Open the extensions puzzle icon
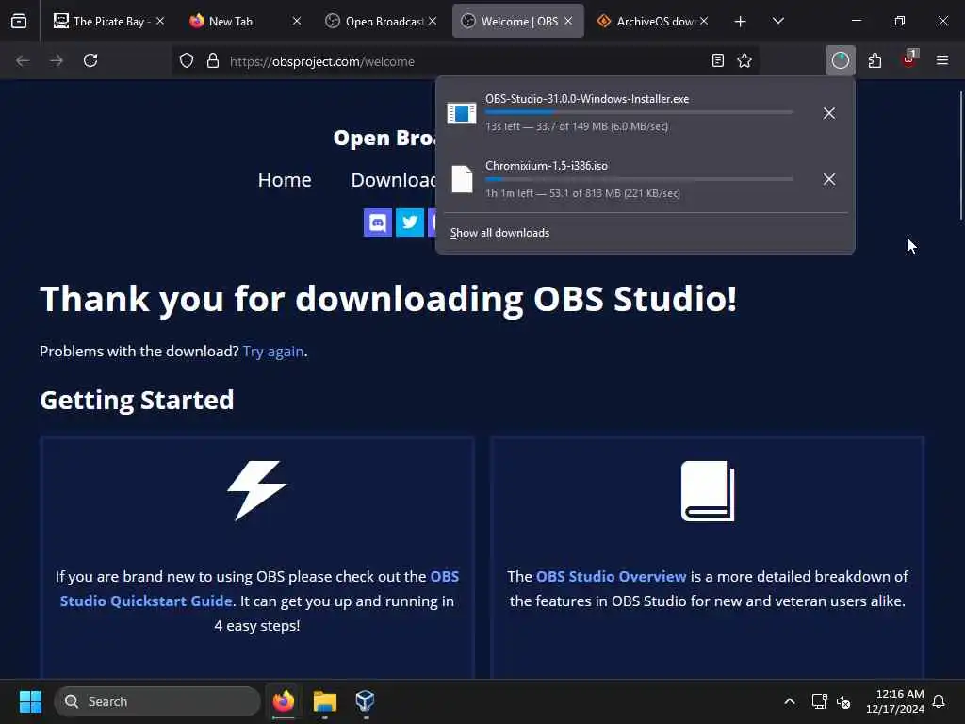Viewport: 965px width, 724px height. tap(875, 60)
